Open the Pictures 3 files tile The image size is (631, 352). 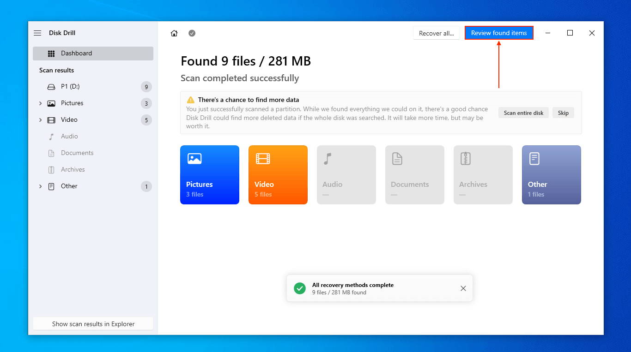(x=210, y=175)
